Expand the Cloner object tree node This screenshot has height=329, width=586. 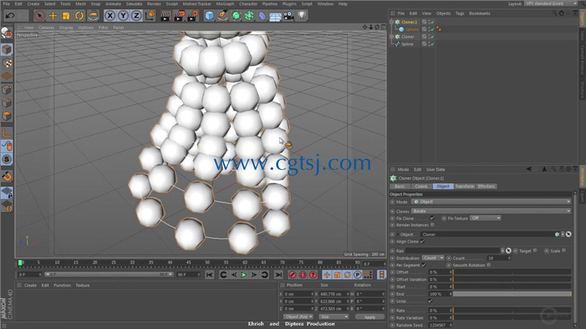point(391,37)
